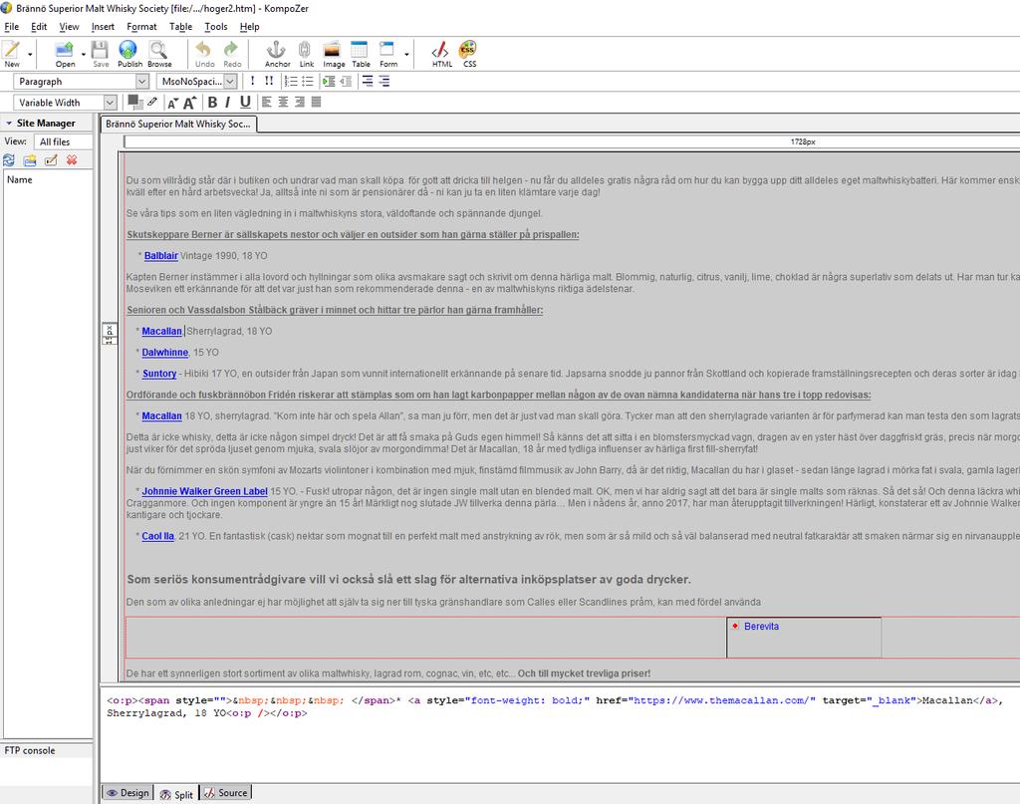Expand the New button dropdown arrow
Image resolution: width=1020 pixels, height=804 pixels.
pyautogui.click(x=30, y=55)
